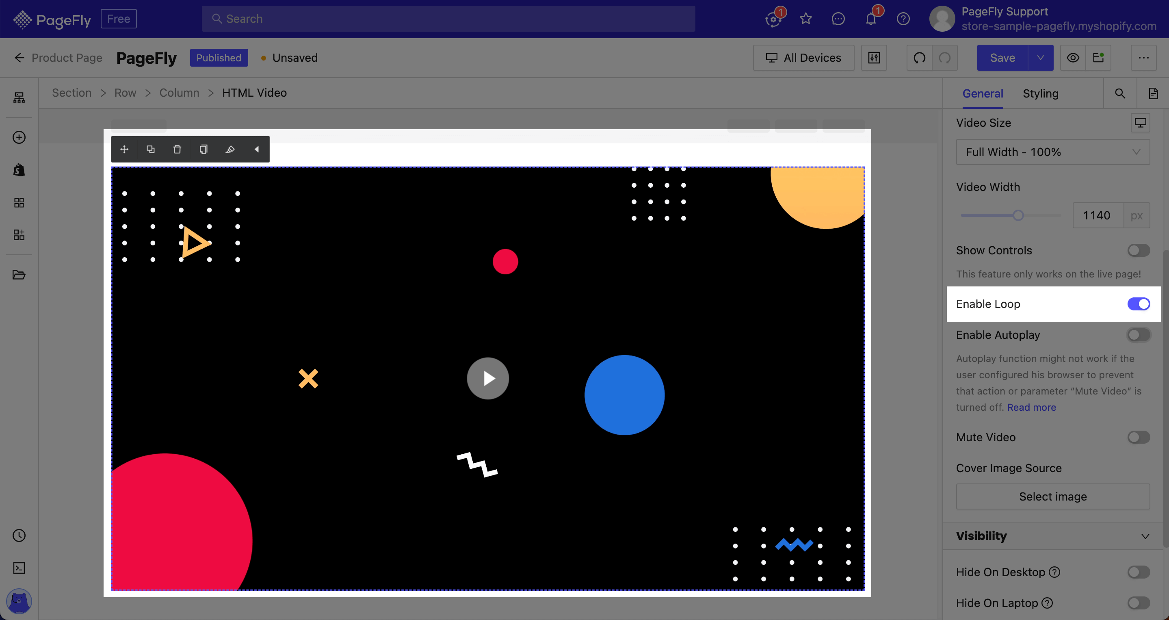
Task: Go back to Product Page
Action: pos(58,58)
